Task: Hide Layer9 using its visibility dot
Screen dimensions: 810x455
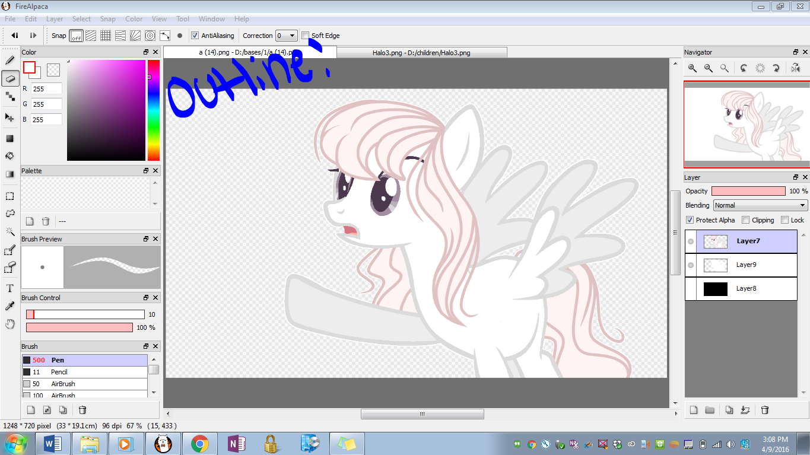Action: click(691, 265)
